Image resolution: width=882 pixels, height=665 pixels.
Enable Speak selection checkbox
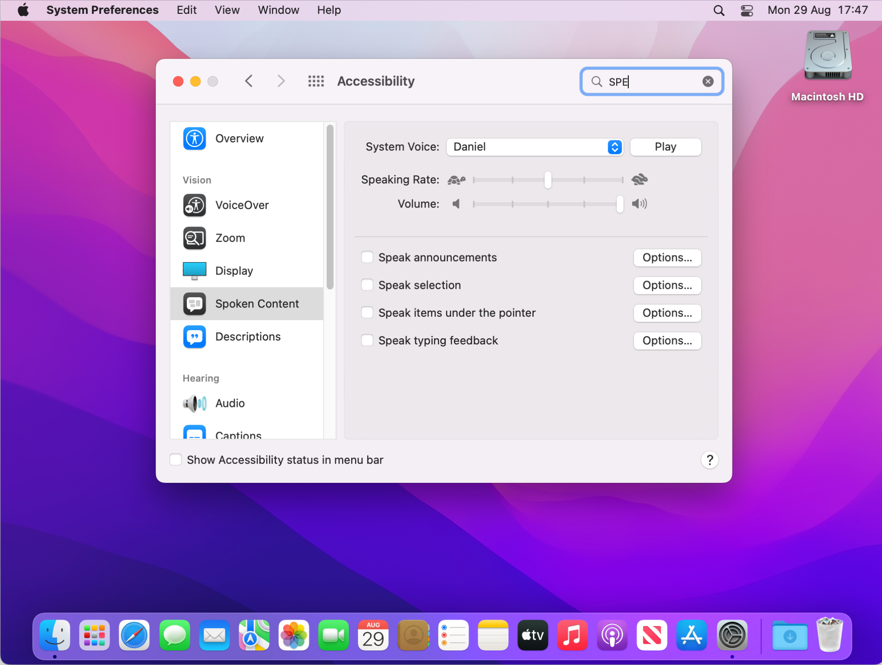[367, 285]
